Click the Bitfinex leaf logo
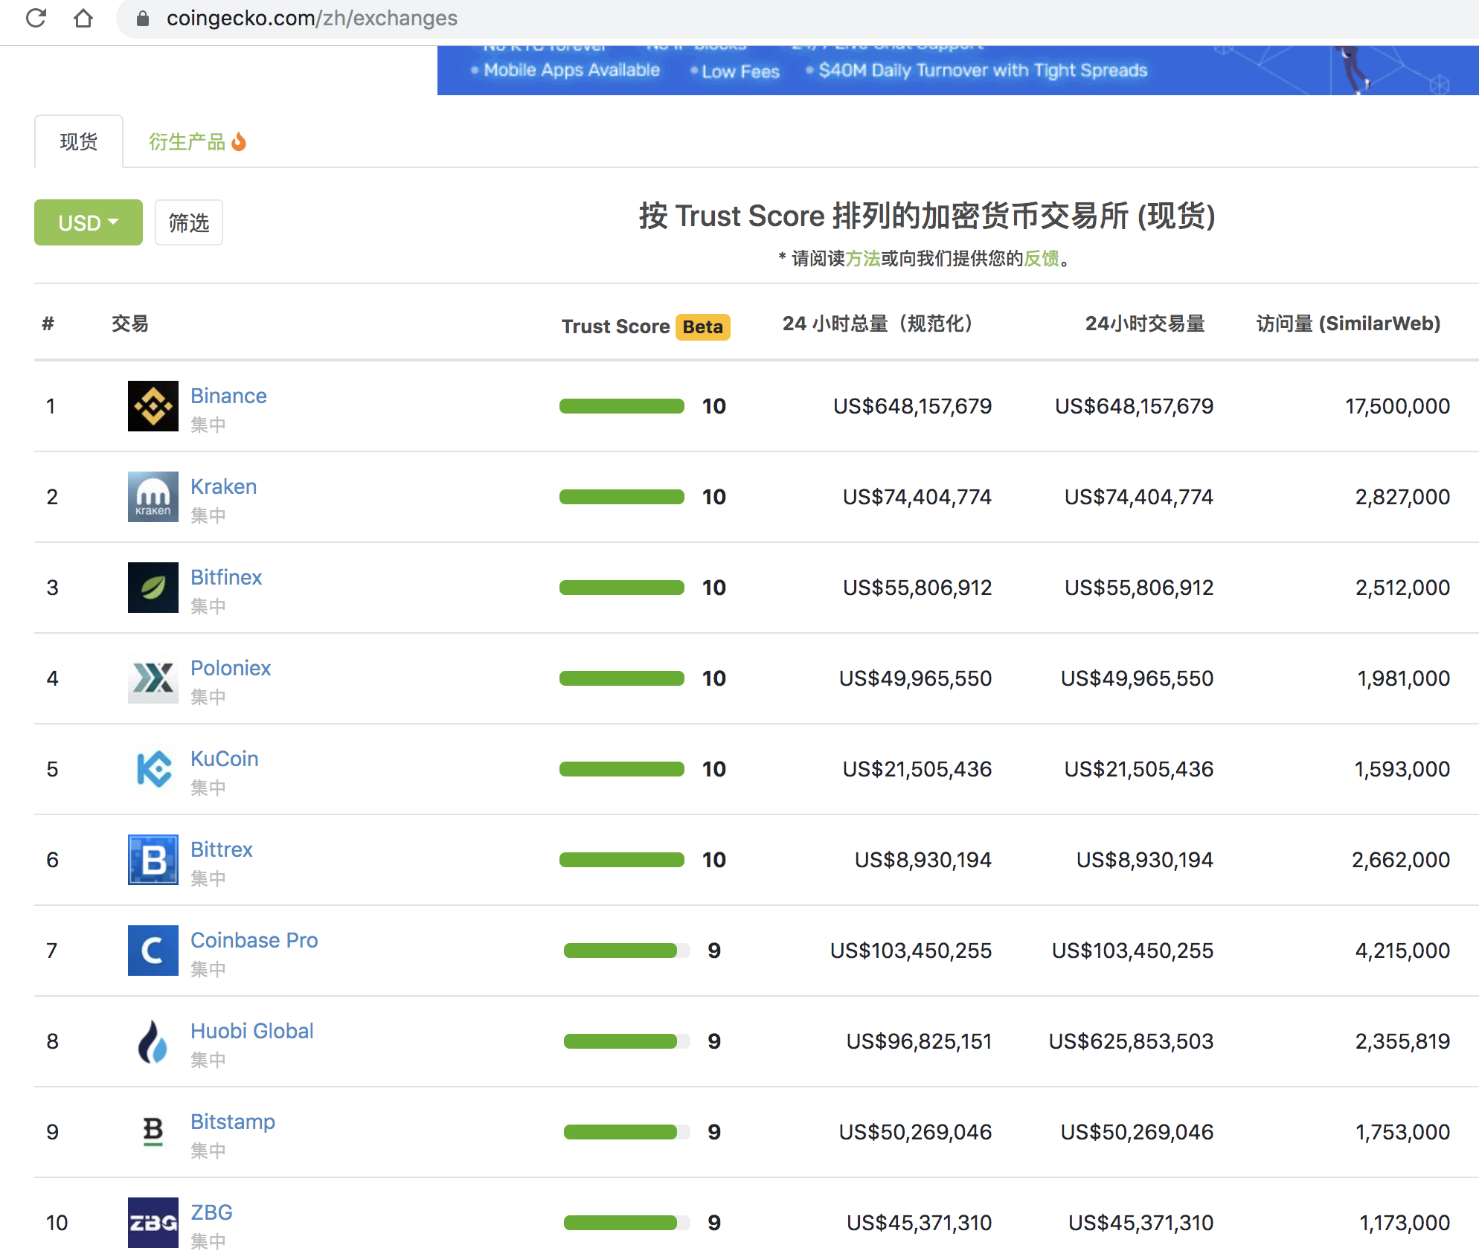This screenshot has width=1479, height=1251. [x=153, y=588]
